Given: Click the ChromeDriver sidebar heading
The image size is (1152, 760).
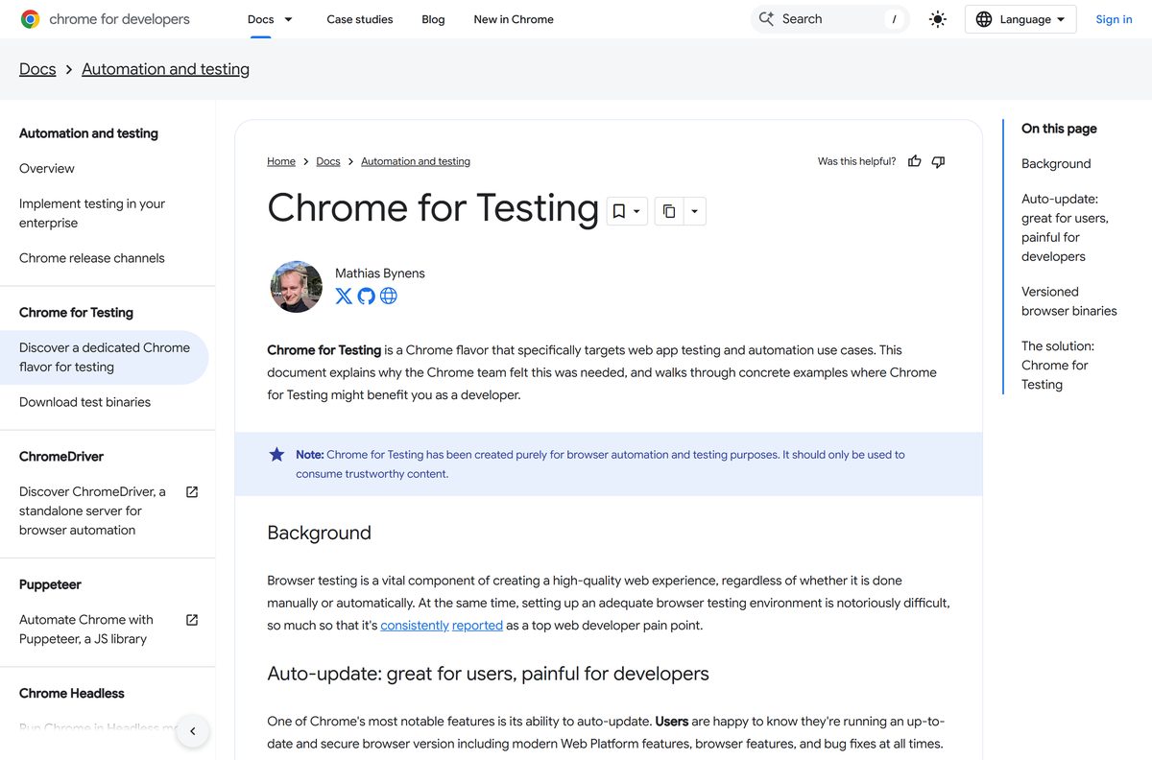Looking at the screenshot, I should pos(61,457).
